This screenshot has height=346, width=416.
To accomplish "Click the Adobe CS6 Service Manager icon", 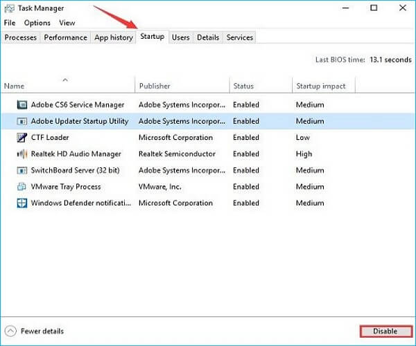I will pyautogui.click(x=21, y=104).
